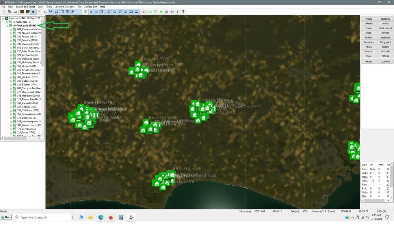Click the download arrow toolbar icon
This screenshot has height=234, width=394.
coord(33,12)
